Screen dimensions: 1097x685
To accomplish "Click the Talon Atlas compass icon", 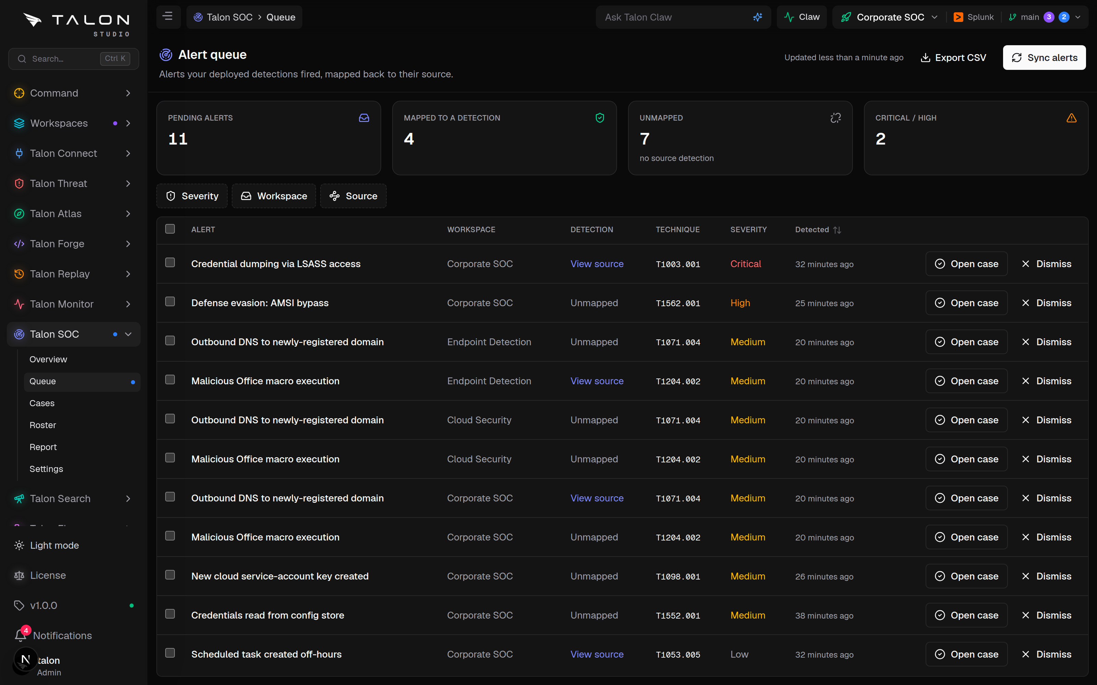I will click(x=19, y=213).
